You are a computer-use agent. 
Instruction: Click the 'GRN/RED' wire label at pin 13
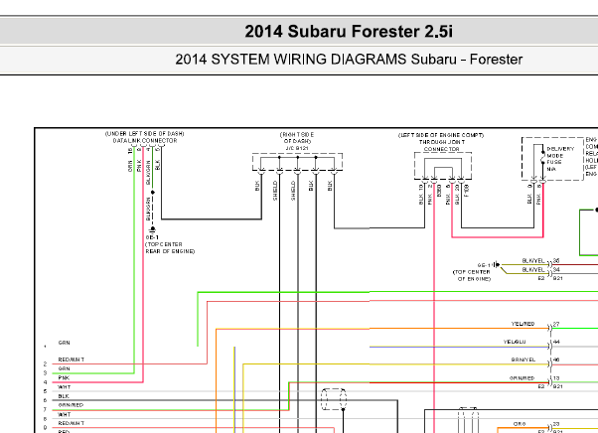coord(522,378)
